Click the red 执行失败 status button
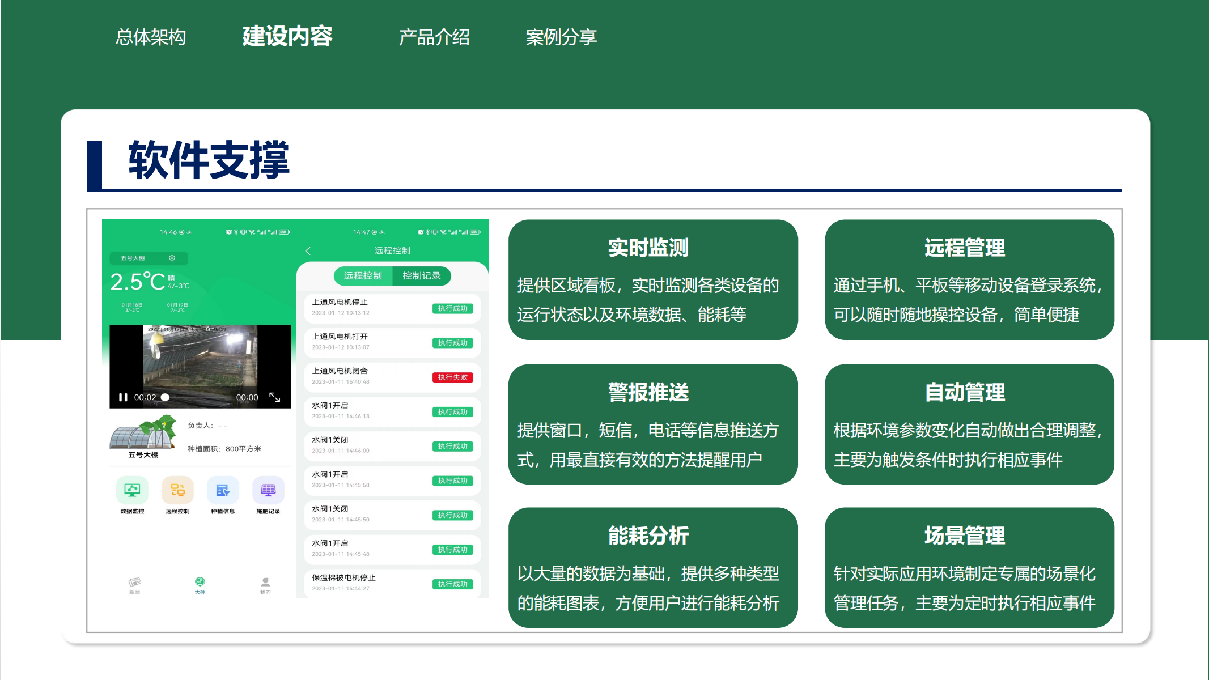The image size is (1209, 680). (x=452, y=377)
